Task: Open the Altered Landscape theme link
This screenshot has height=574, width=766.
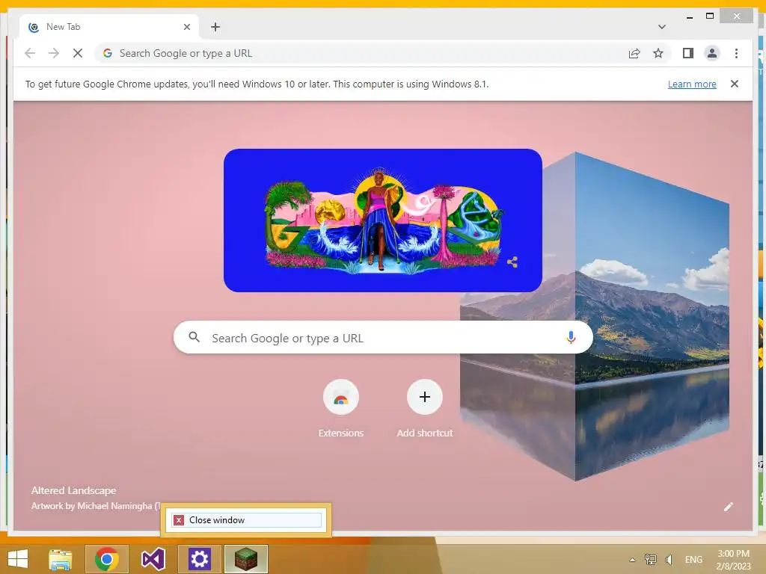Action: [74, 490]
